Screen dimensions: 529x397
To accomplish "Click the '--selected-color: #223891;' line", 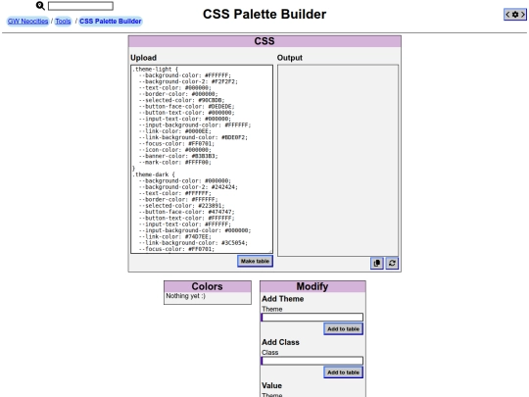I will point(181,206).
